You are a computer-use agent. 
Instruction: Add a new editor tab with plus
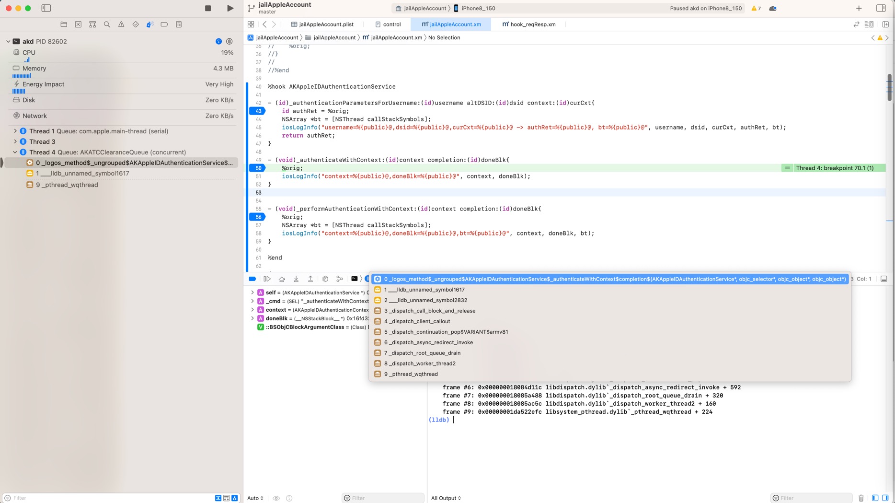point(859,8)
